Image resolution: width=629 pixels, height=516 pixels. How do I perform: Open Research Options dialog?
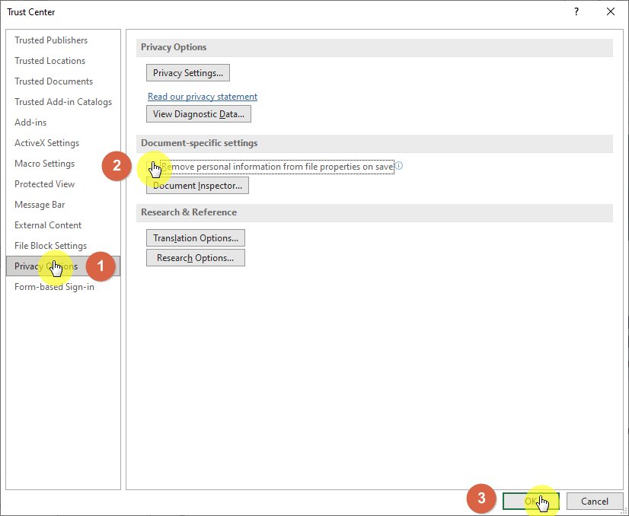coord(196,258)
